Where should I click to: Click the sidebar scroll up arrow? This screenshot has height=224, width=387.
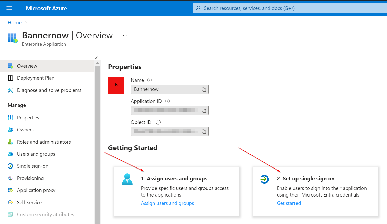(x=97, y=63)
